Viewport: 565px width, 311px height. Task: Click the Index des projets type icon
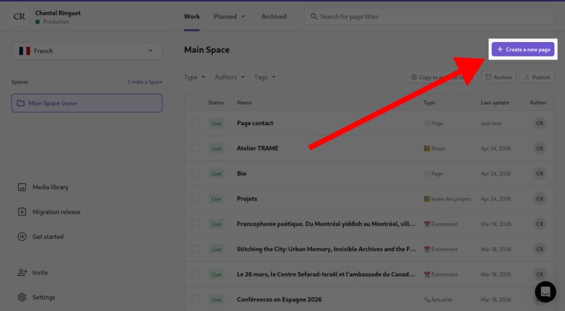tap(427, 199)
